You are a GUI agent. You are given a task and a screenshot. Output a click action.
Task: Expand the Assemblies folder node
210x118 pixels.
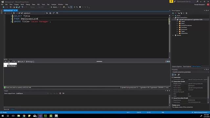(x=177, y=33)
